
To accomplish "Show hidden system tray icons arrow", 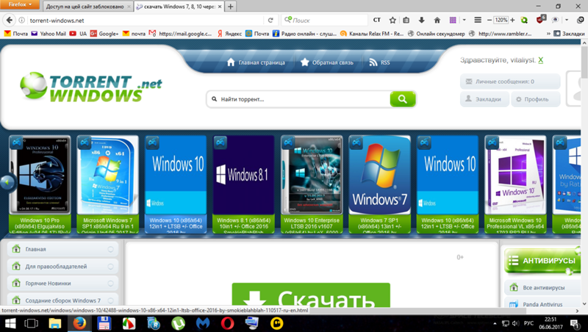I will 495,323.
